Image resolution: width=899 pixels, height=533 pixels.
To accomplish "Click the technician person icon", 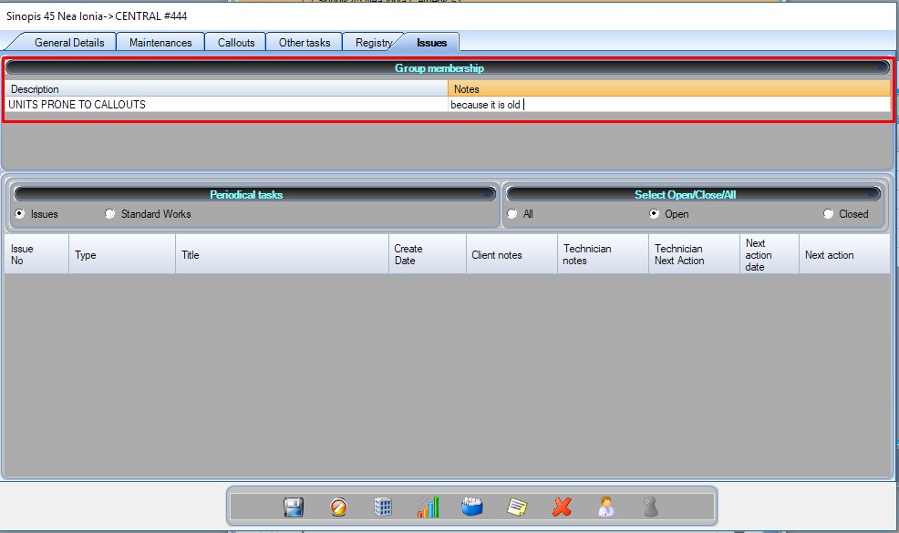I will (606, 507).
